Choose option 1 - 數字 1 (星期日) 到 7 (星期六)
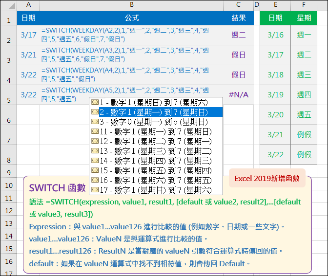 [x=156, y=102]
